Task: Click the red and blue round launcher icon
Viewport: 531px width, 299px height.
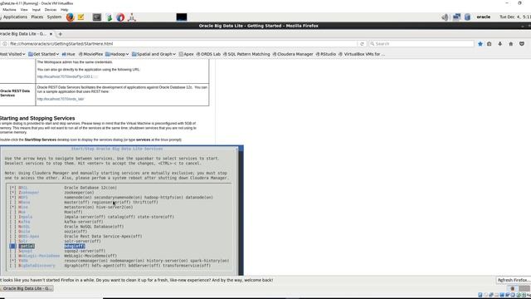Action: [120, 17]
